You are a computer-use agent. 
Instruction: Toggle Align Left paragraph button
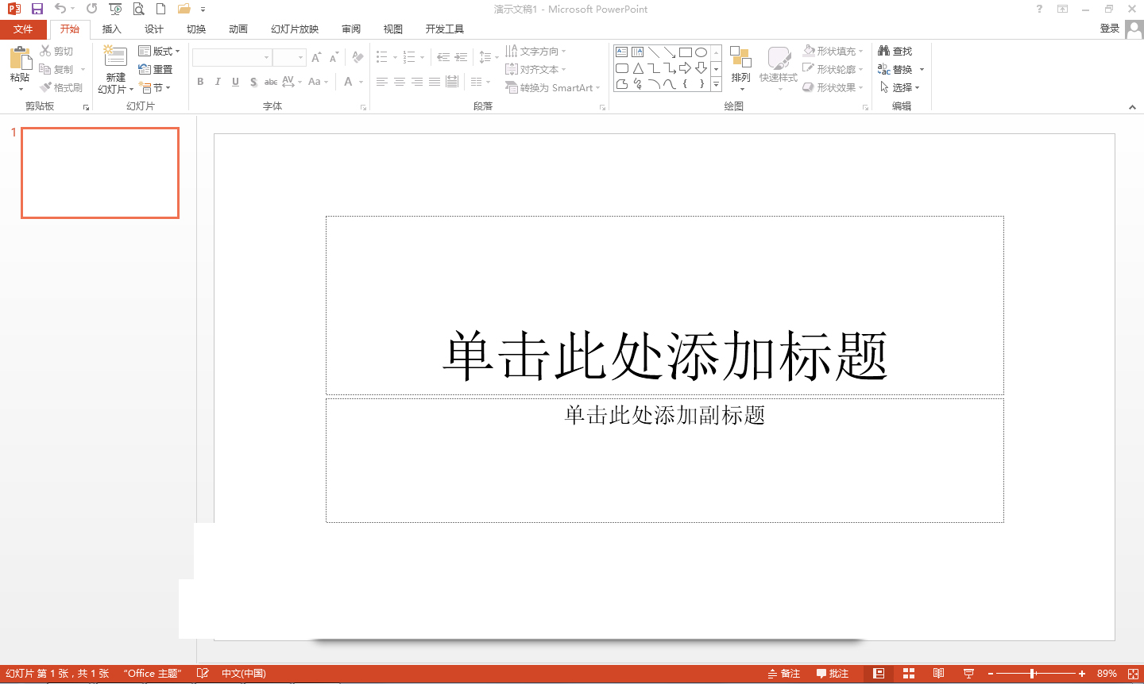click(x=382, y=82)
